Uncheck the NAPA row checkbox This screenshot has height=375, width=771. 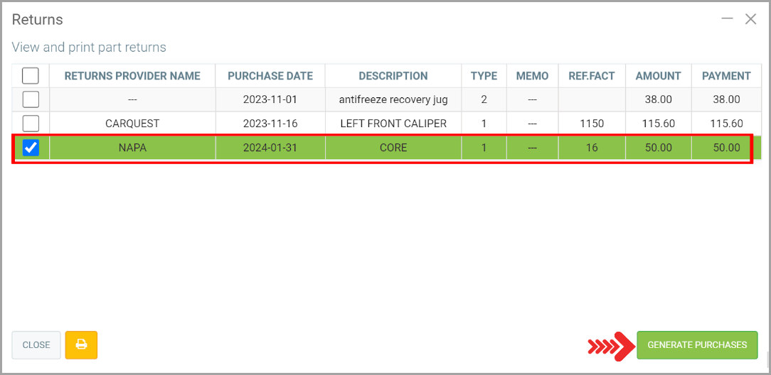coord(31,148)
